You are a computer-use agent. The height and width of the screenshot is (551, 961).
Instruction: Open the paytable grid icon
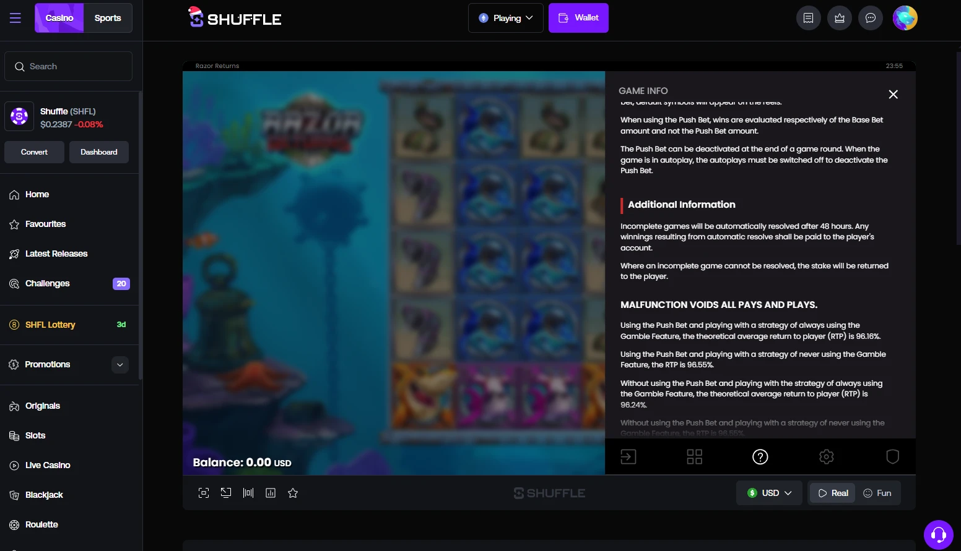click(695, 457)
